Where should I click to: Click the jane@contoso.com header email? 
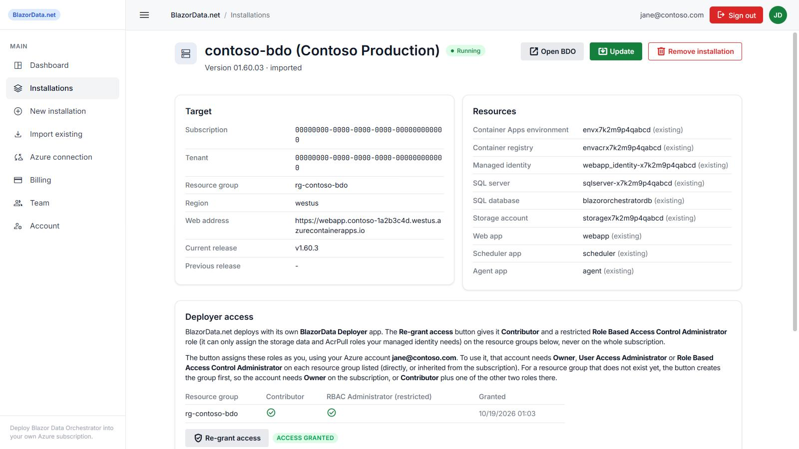pos(672,15)
